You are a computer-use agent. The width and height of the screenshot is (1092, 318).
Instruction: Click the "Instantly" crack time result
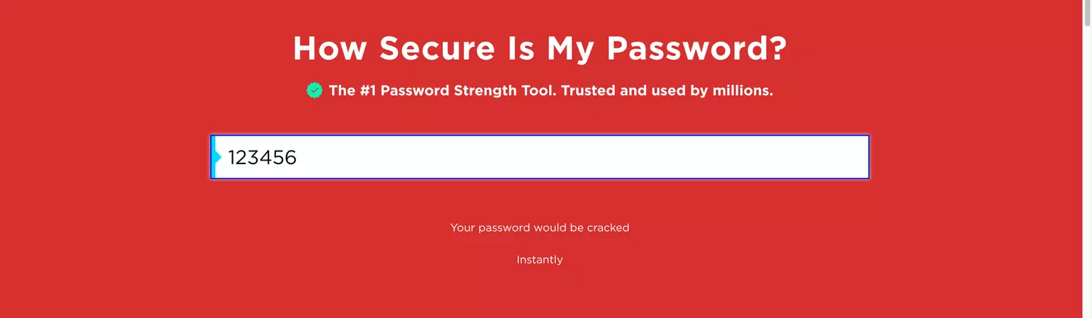pos(540,260)
